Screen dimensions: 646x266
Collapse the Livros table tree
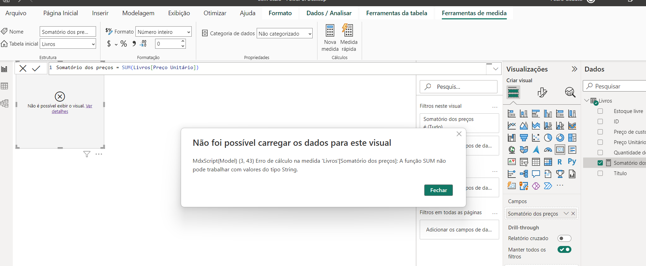click(x=587, y=101)
